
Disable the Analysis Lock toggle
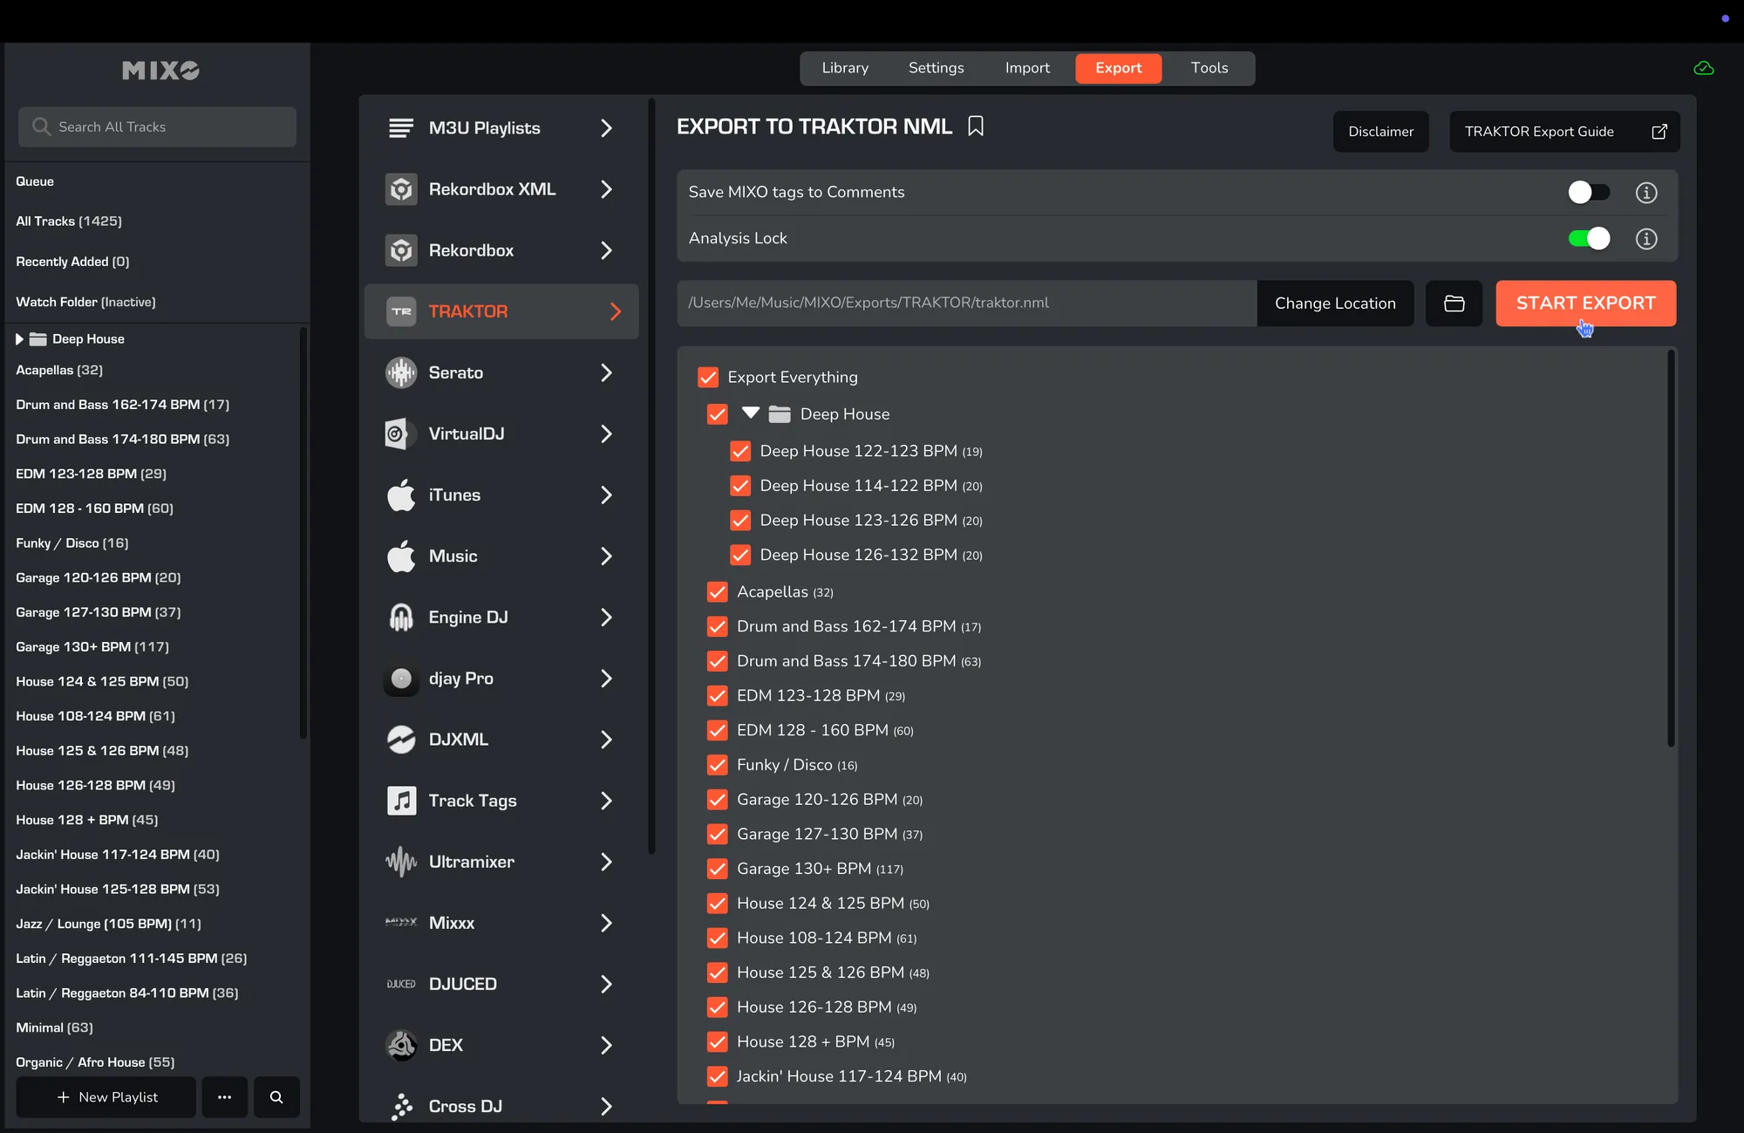click(x=1588, y=239)
